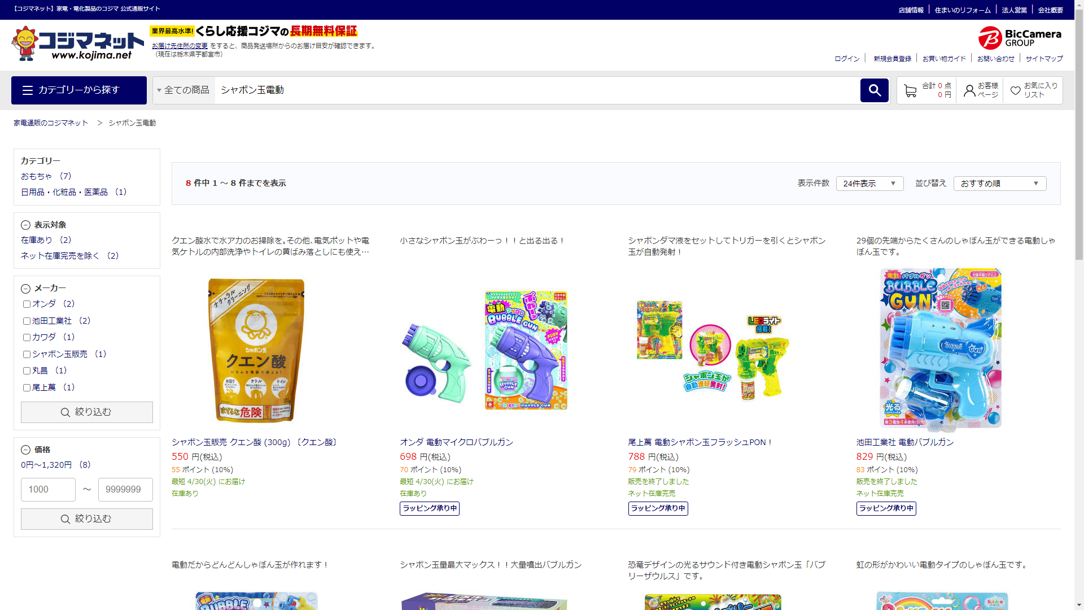The width and height of the screenshot is (1084, 610).
Task: Open the customer page user icon
Action: coord(969,91)
